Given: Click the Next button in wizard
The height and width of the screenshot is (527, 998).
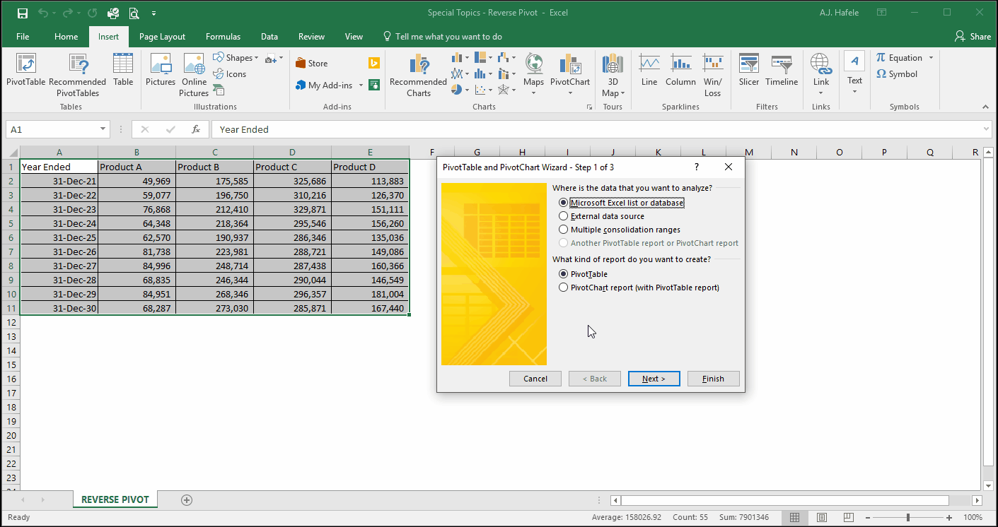Looking at the screenshot, I should coord(654,379).
